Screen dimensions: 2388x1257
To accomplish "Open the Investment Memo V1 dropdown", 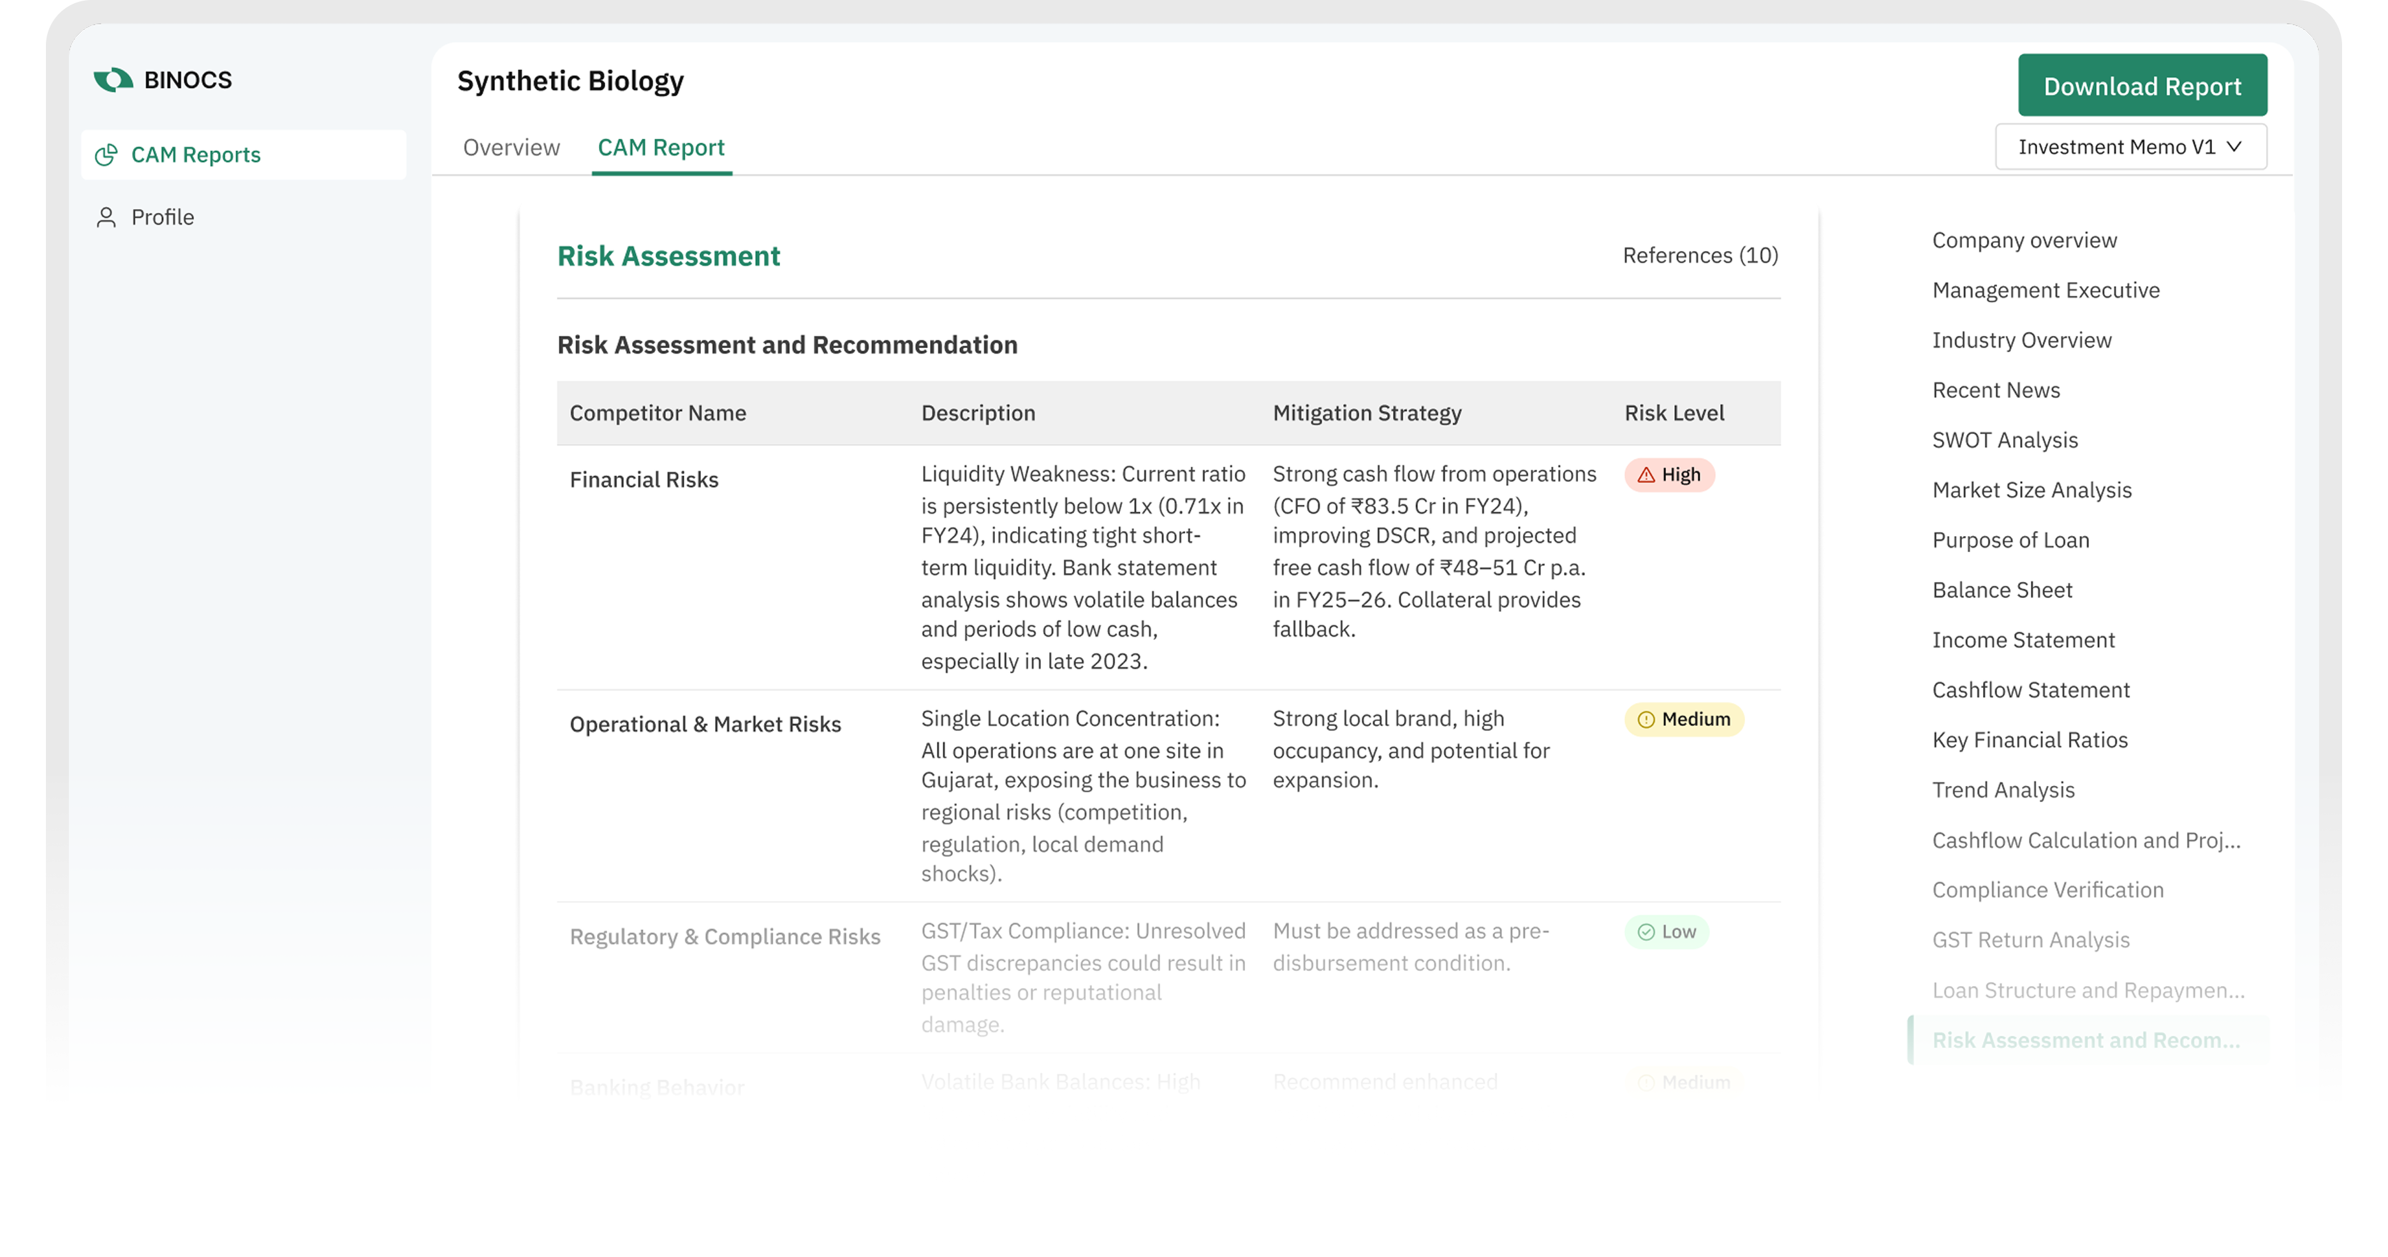I will click(x=2130, y=147).
